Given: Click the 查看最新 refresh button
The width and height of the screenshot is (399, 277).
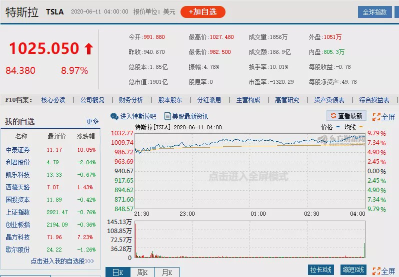Looking at the screenshot, I should (346, 116).
